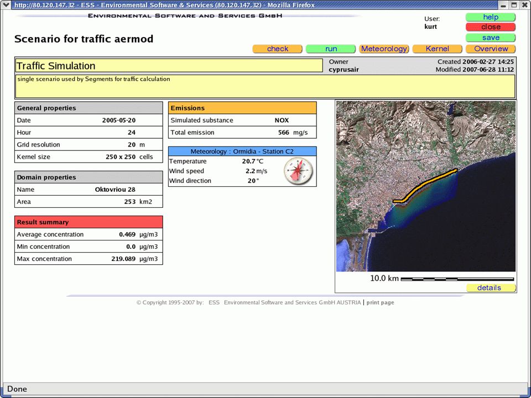Save the scenario with save button

pos(491,38)
